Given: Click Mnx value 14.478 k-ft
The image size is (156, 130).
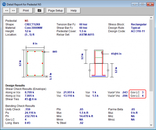Looking at the screenshot, I should [x=86, y=116].
